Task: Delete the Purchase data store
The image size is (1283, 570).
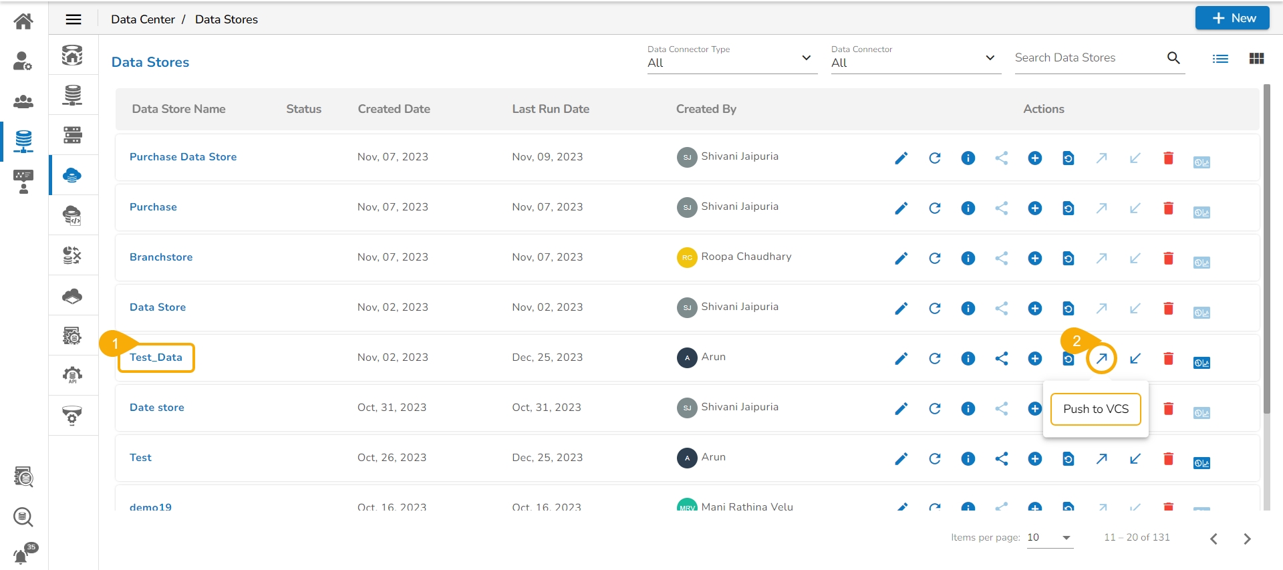Action: click(x=1168, y=208)
